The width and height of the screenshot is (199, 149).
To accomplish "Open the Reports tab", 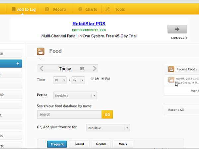I will 56,9.
